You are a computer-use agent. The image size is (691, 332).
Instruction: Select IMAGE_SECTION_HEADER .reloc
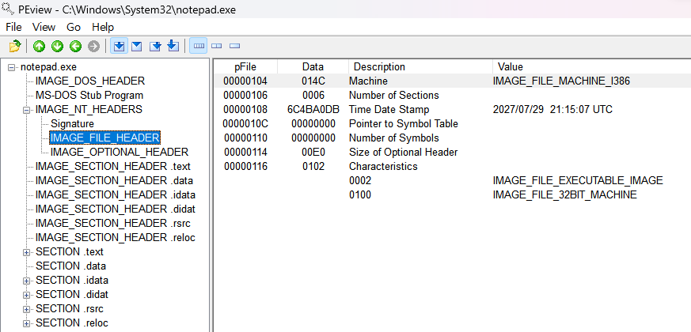pyautogui.click(x=115, y=237)
